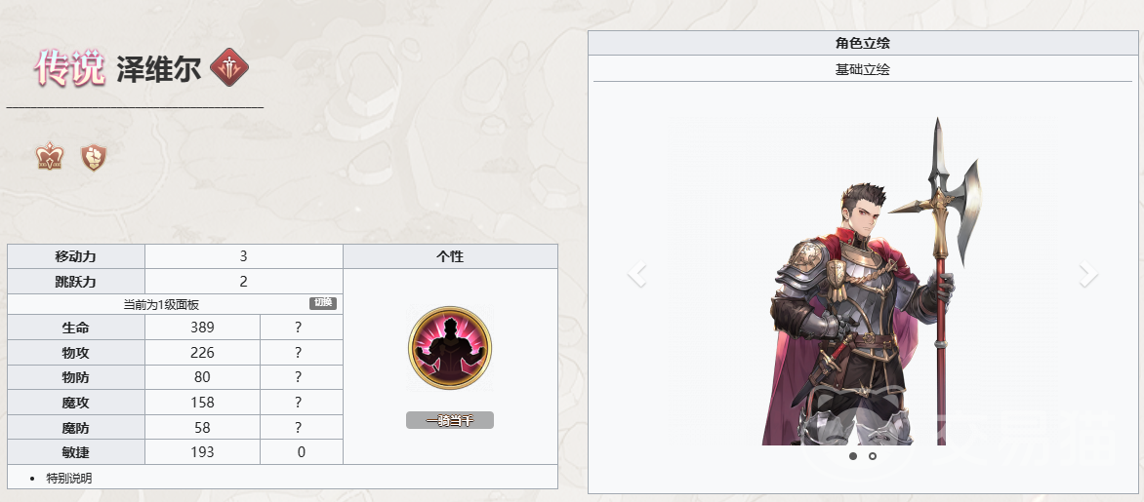1144x502 pixels.
Task: Click the crown badge icon
Action: [50, 157]
